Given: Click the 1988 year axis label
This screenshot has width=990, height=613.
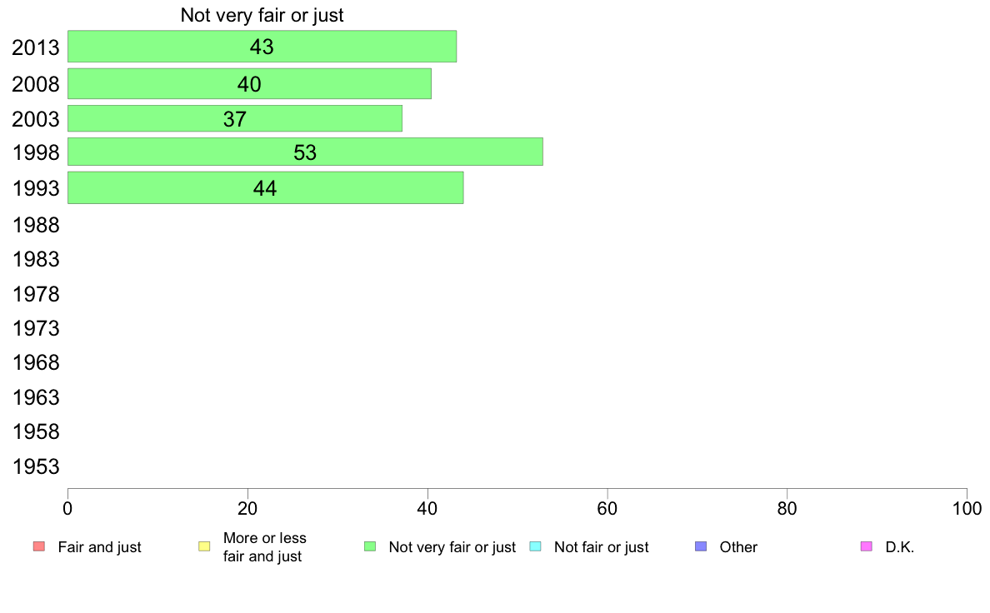Looking at the screenshot, I should 36,226.
